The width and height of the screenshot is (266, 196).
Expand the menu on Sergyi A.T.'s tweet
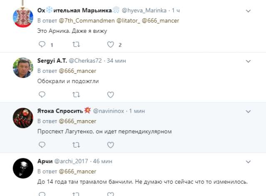coord(248,60)
